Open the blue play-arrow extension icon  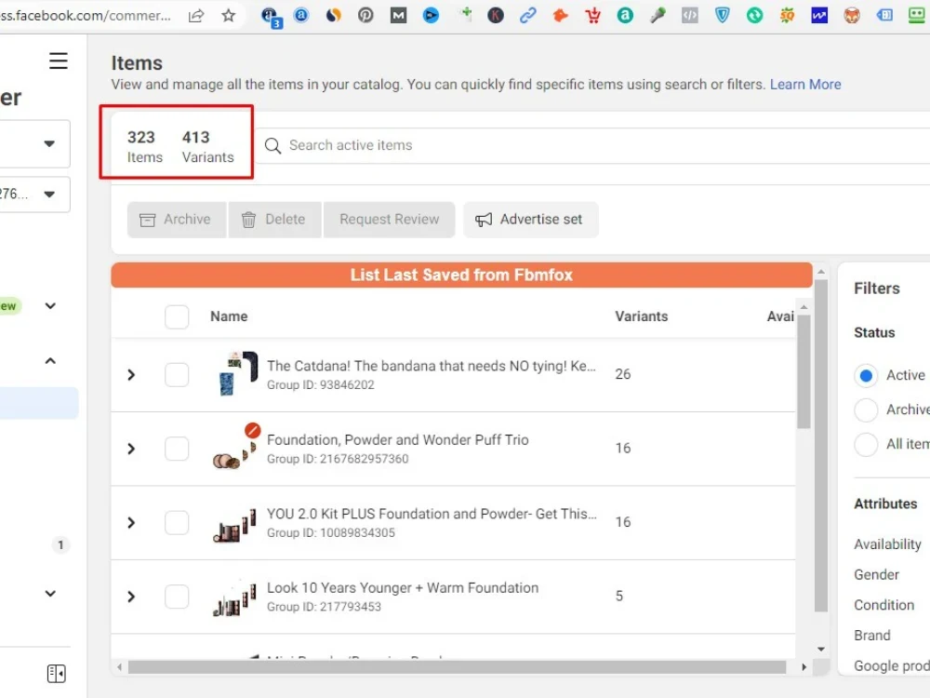pyautogui.click(x=431, y=15)
